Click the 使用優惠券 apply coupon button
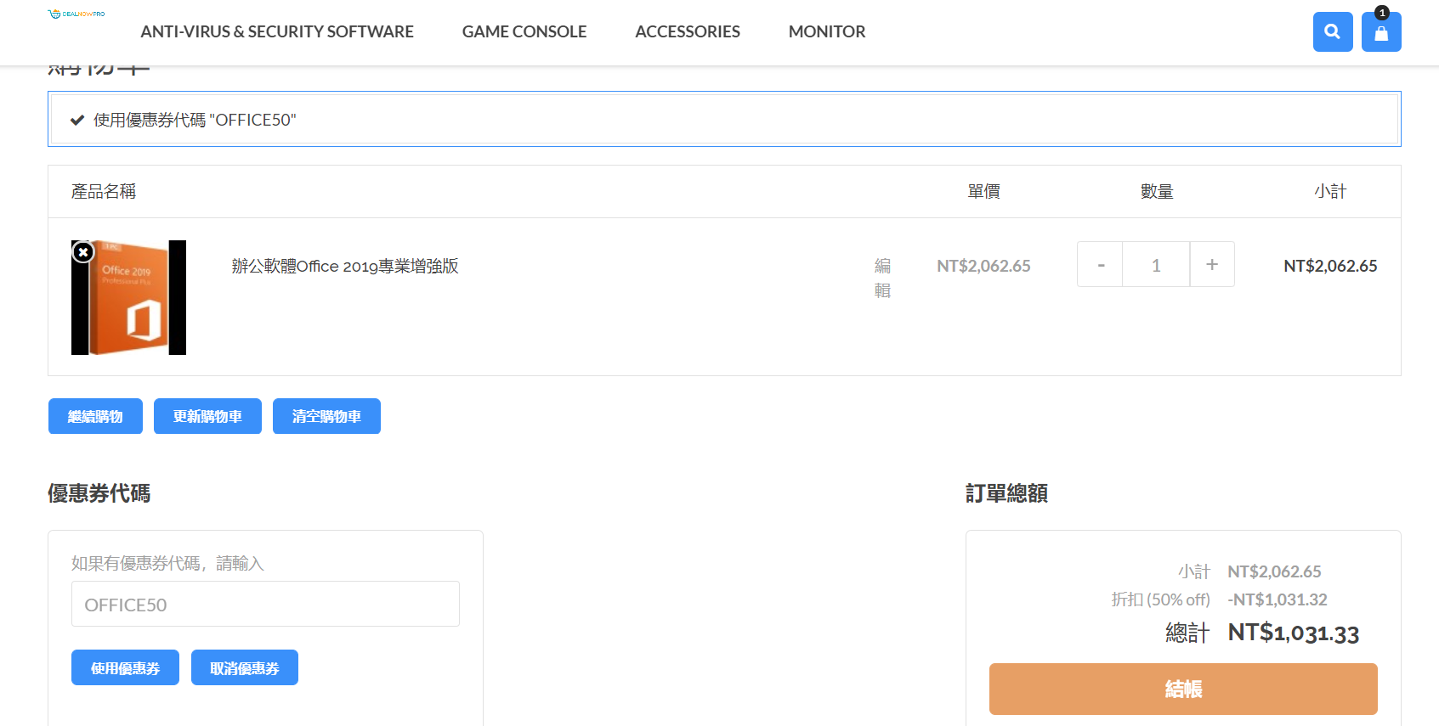The height and width of the screenshot is (726, 1439). click(x=125, y=667)
